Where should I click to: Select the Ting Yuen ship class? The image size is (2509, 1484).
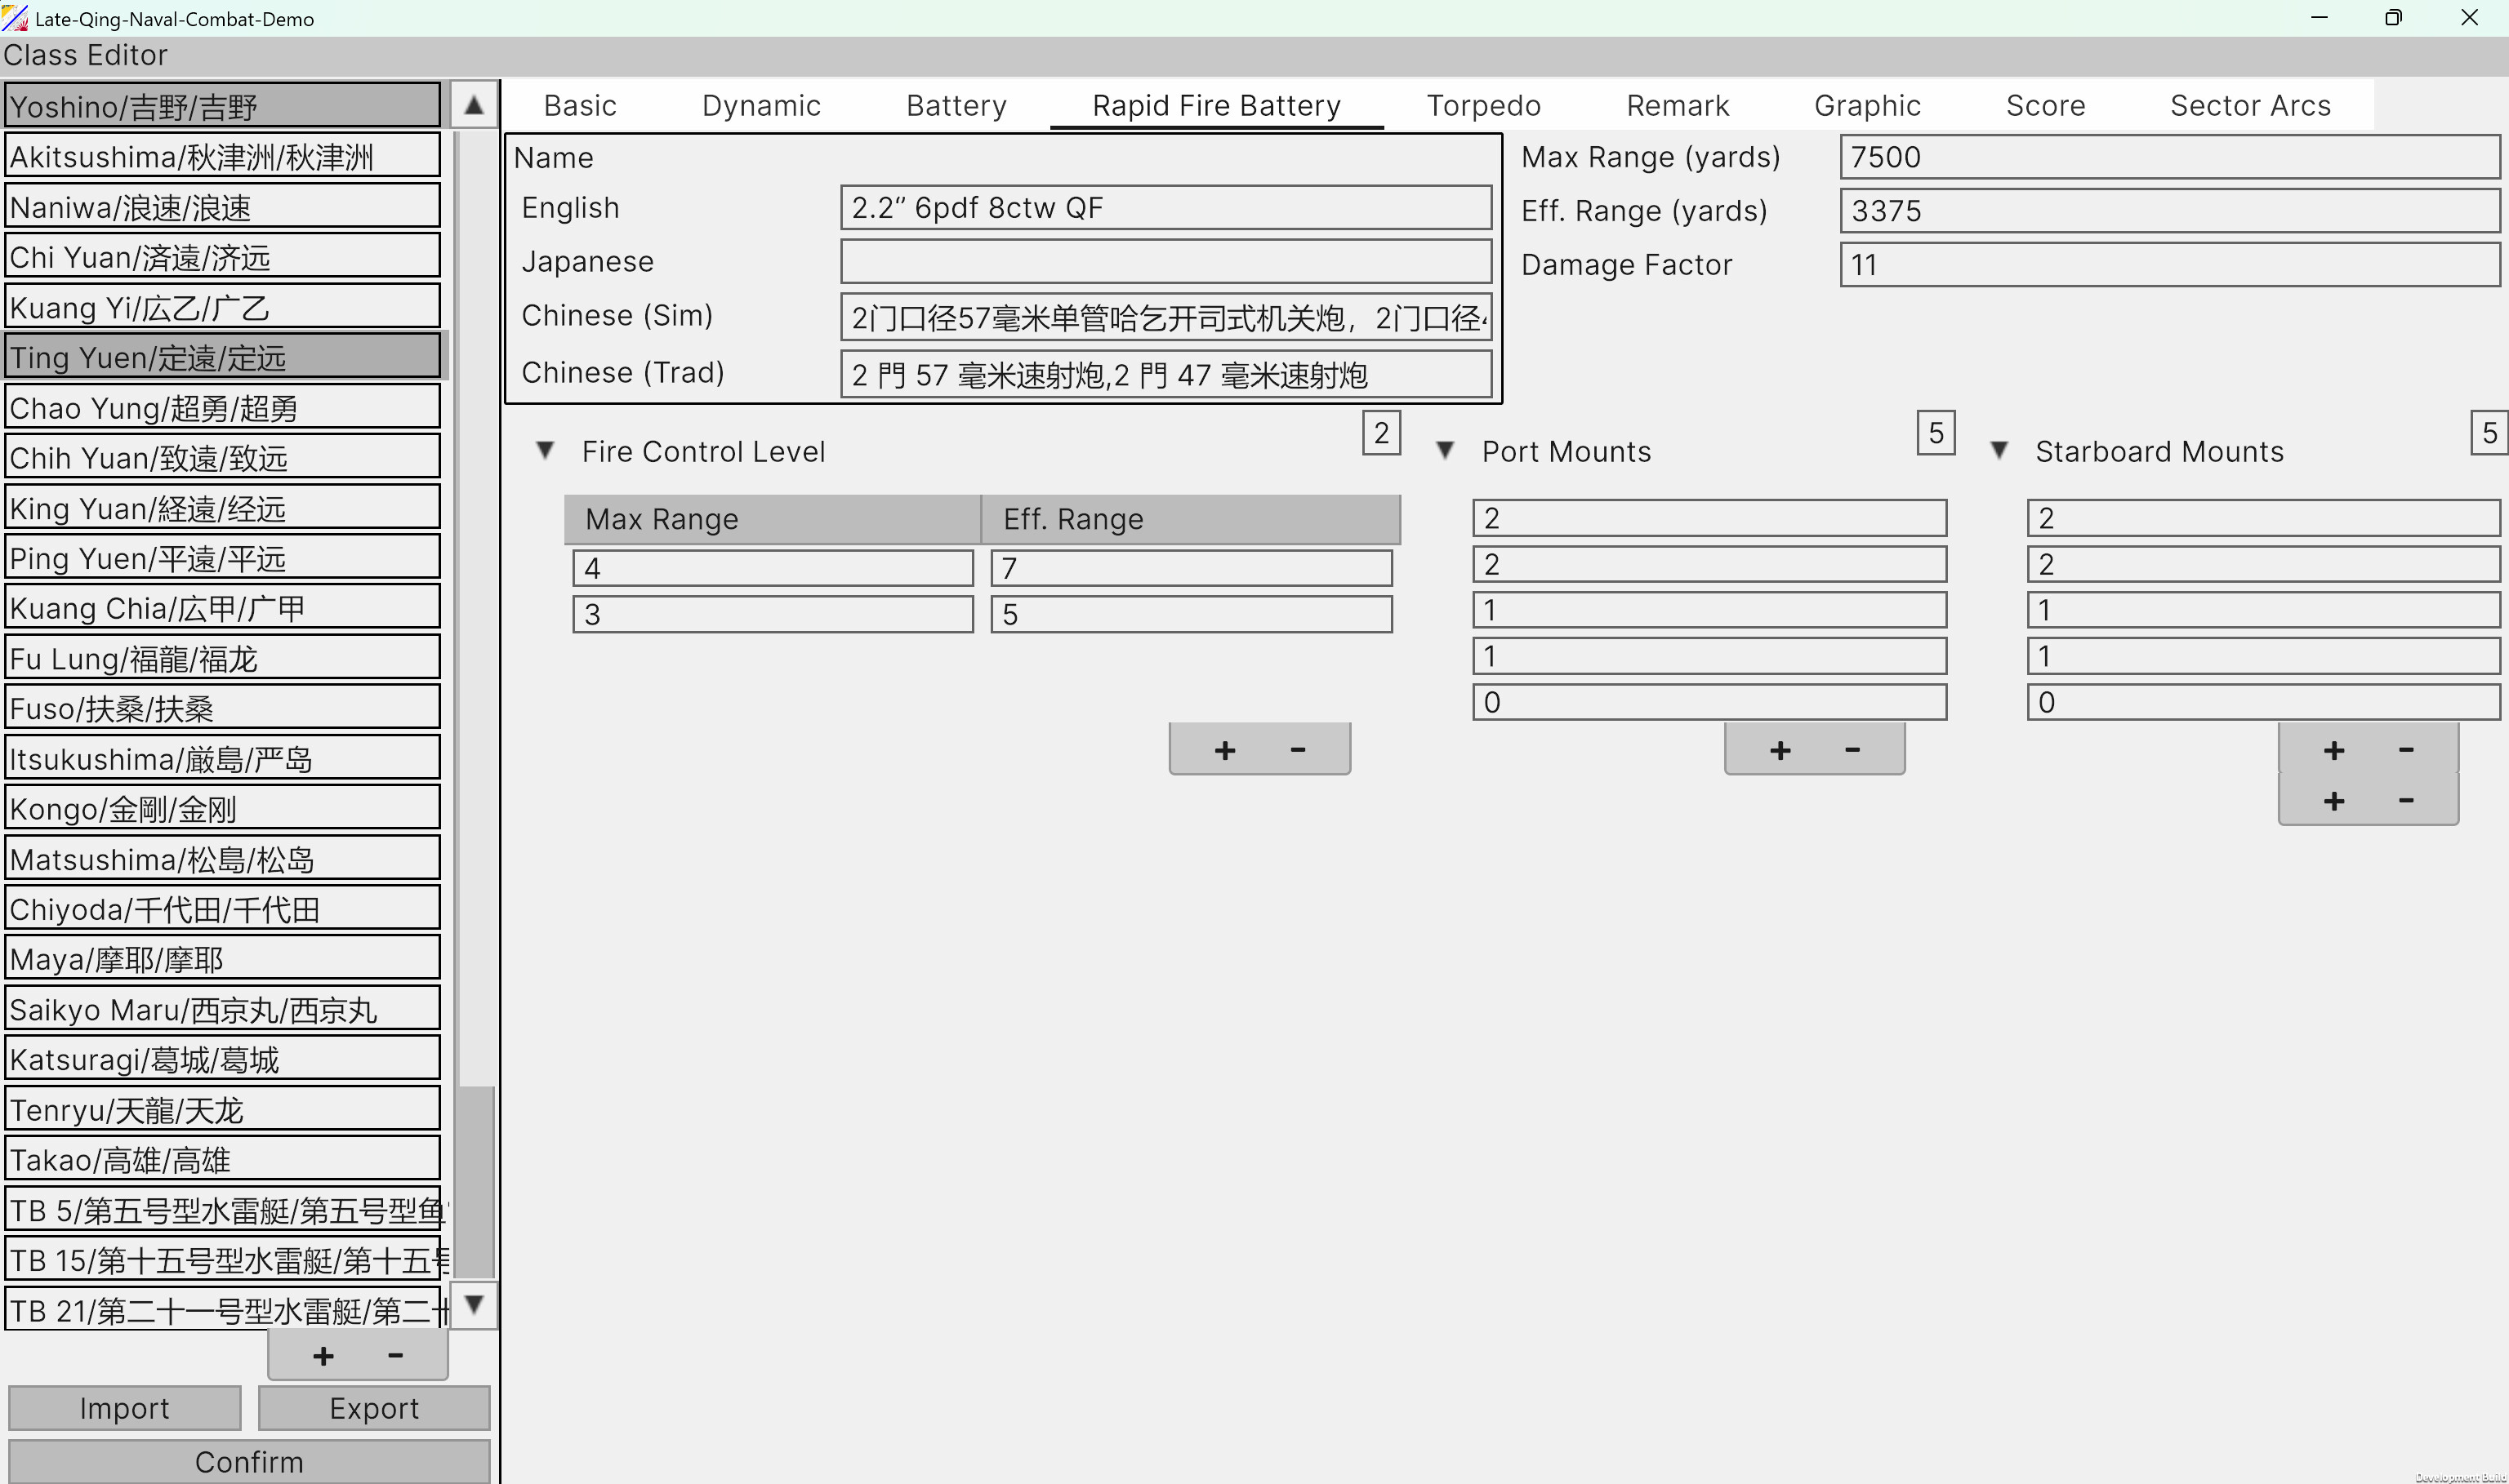222,356
